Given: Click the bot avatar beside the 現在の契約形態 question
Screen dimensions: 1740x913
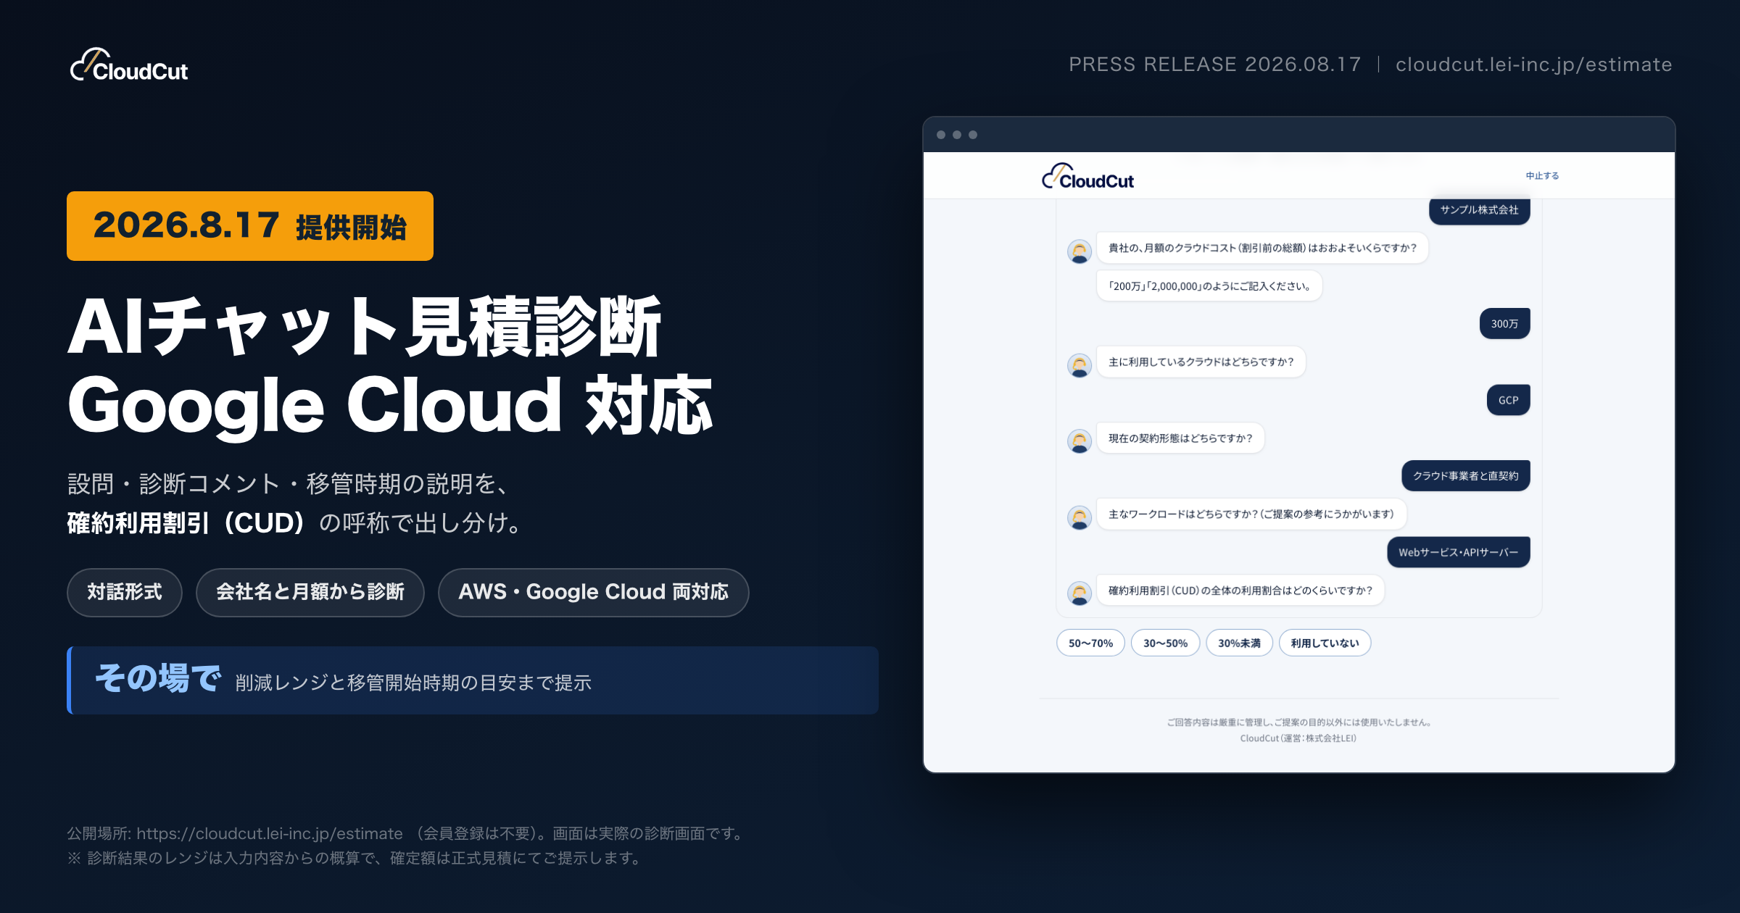Looking at the screenshot, I should [x=1080, y=441].
